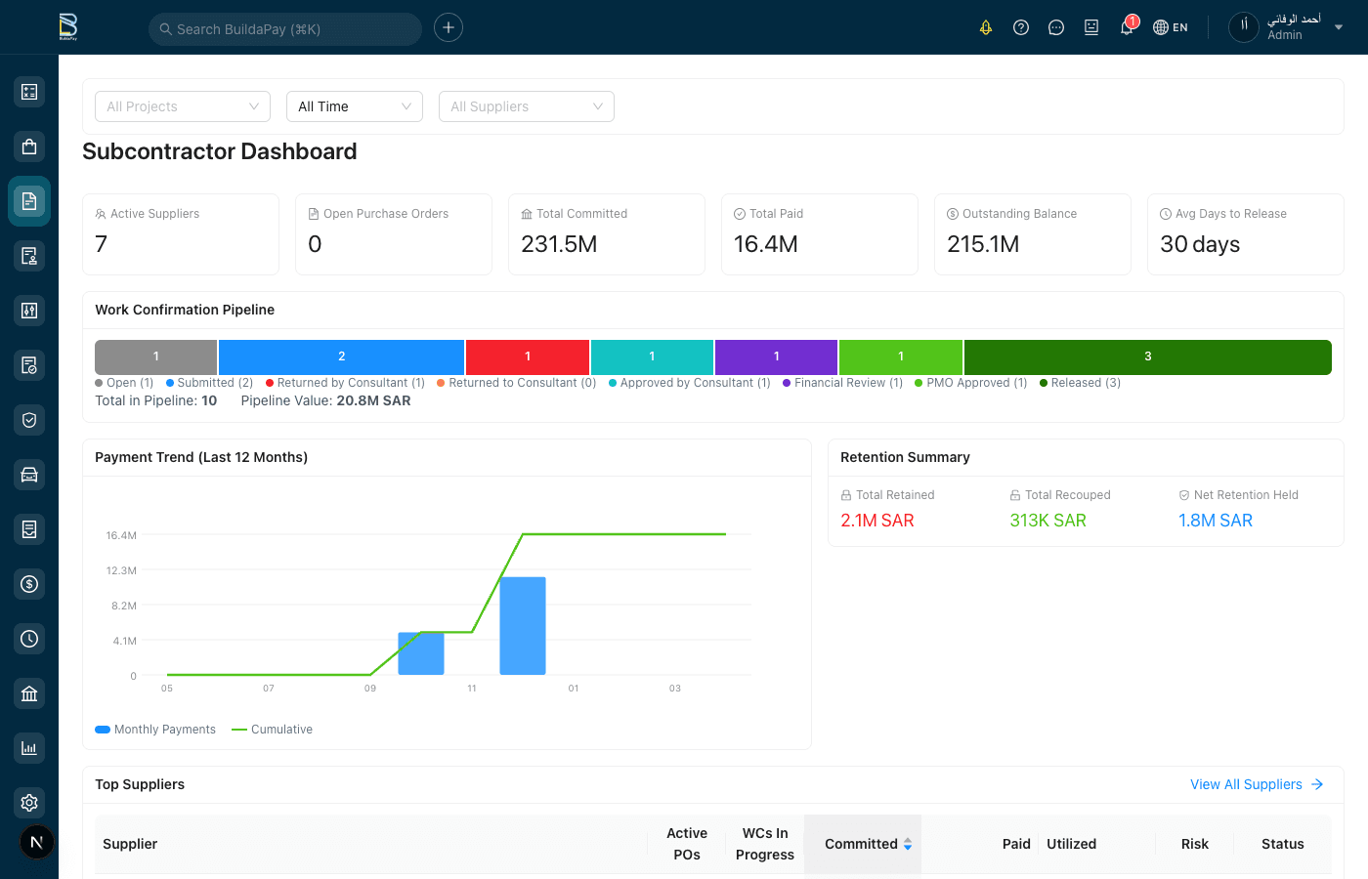Click the car vehicle icon in sidebar
Viewport: 1368px width, 879px height.
[29, 475]
